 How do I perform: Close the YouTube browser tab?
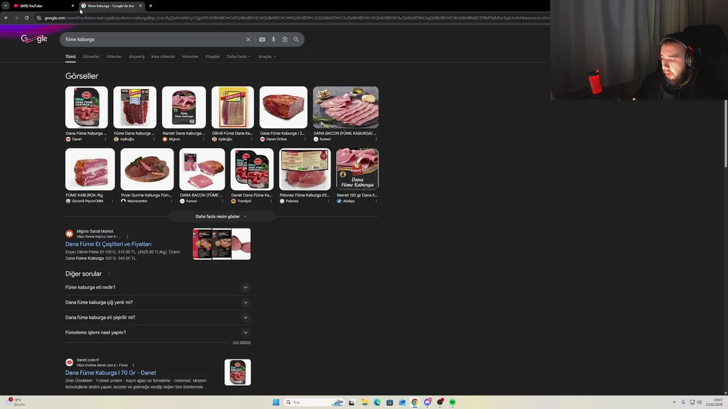72,6
